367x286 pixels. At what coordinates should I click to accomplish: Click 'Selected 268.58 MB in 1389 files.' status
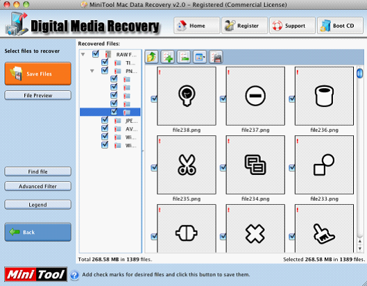coord(324,260)
